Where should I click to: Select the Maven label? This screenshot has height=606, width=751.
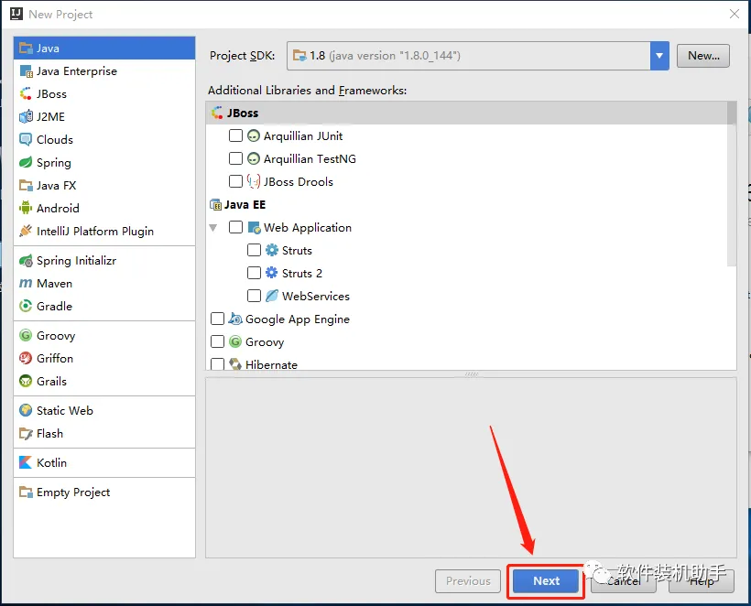54,284
